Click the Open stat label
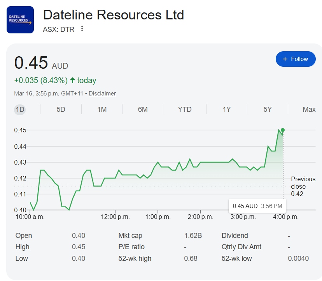This screenshot has height=281, width=322. click(x=24, y=236)
